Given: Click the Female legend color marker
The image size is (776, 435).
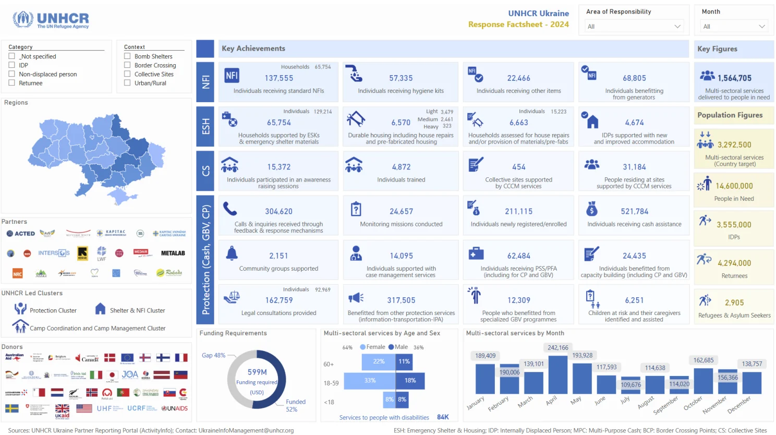Looking at the screenshot, I should pyautogui.click(x=363, y=347).
